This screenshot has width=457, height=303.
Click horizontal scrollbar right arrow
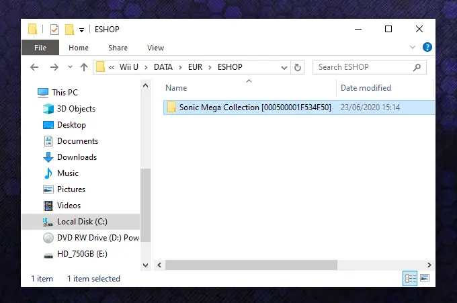point(429,265)
